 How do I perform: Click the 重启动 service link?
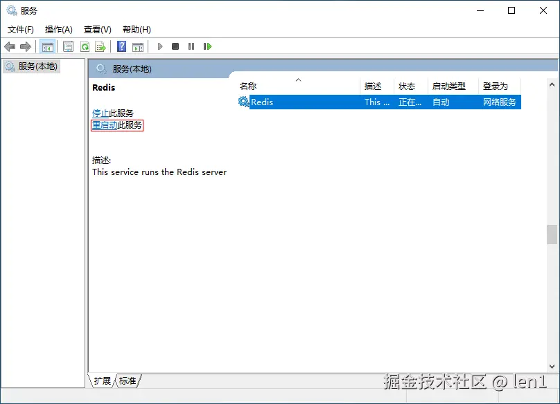tap(105, 125)
